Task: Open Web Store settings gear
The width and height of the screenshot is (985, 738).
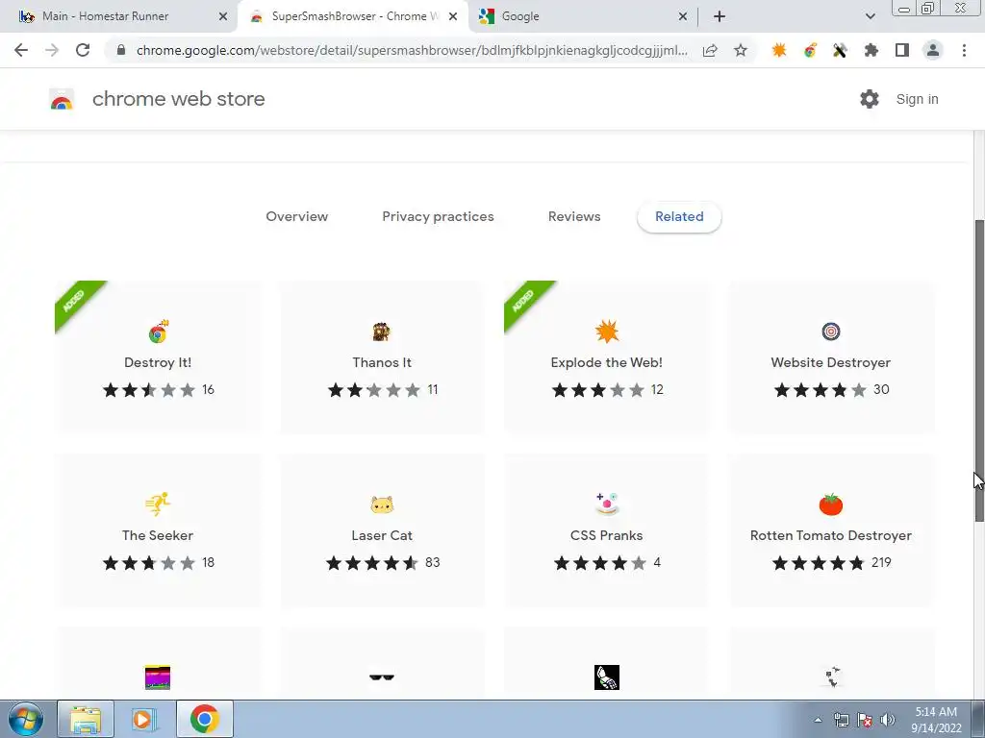Action: (x=870, y=99)
